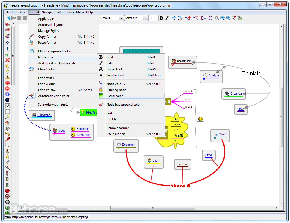
Task: Expand the Automatic layout submenu
Action: tap(64, 25)
